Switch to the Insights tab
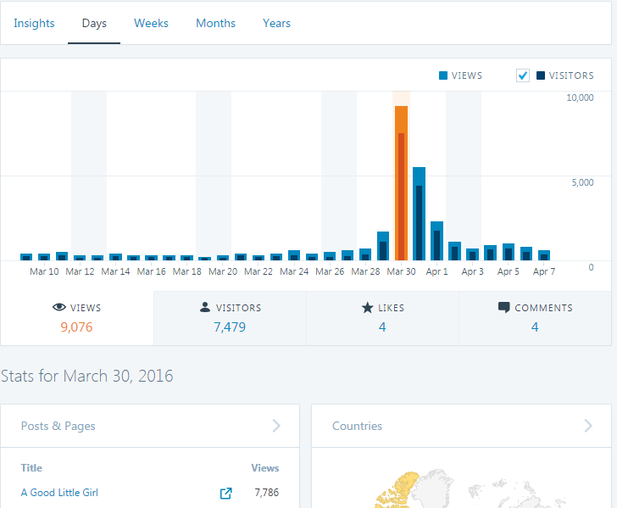 tap(34, 23)
